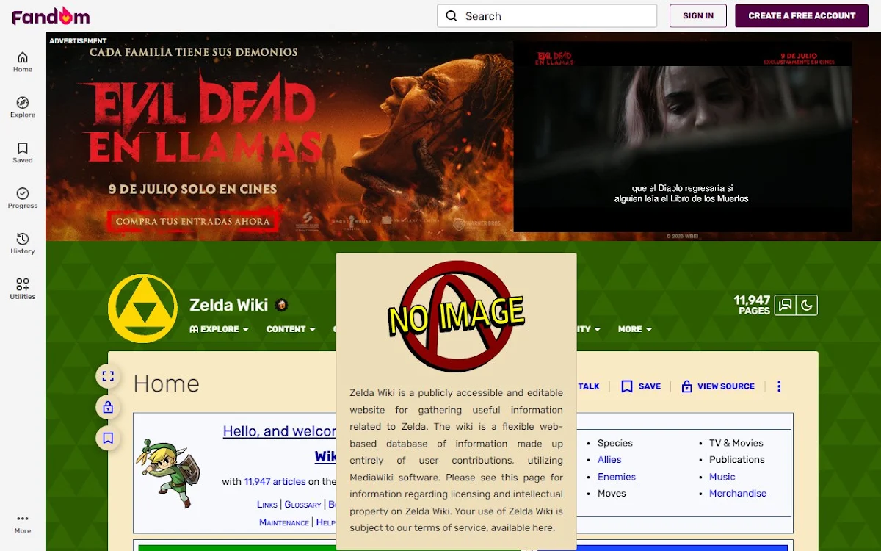Toggle dark theme moon icon
The image size is (881, 551).
(807, 305)
